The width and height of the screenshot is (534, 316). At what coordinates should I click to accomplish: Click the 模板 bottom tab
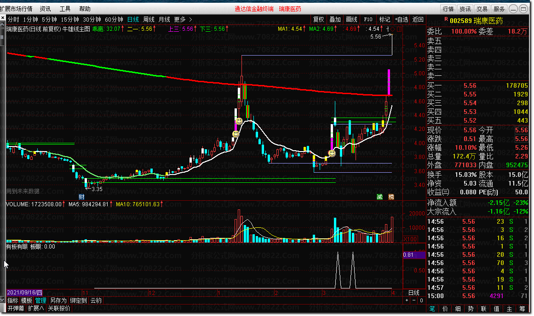(x=27, y=300)
